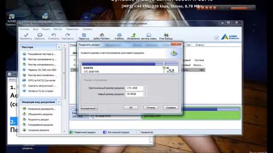Image resolution: width=273 pixels, height=153 pixels.
Task: Click the Unallocated (Незанятое) legend entry
Action: [145, 132]
